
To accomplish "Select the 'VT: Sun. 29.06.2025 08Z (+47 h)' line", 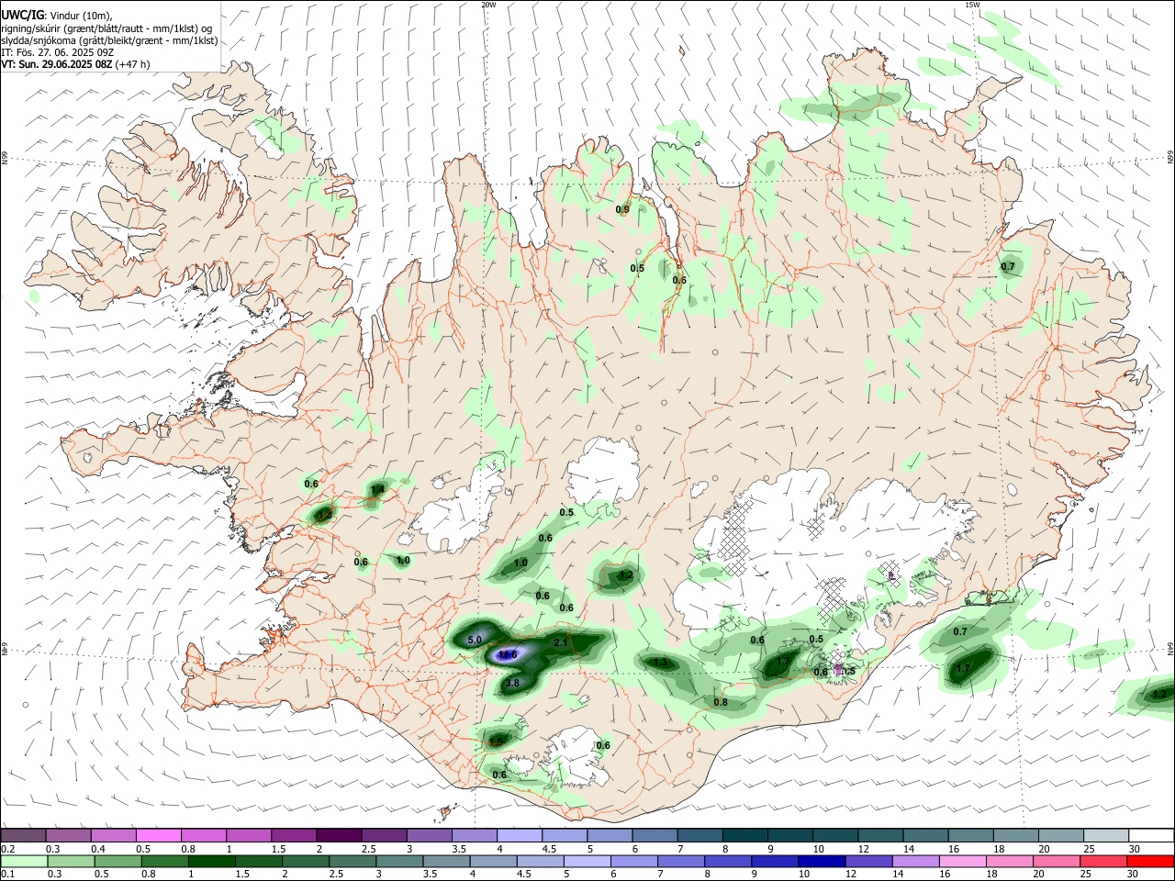I will coord(75,64).
